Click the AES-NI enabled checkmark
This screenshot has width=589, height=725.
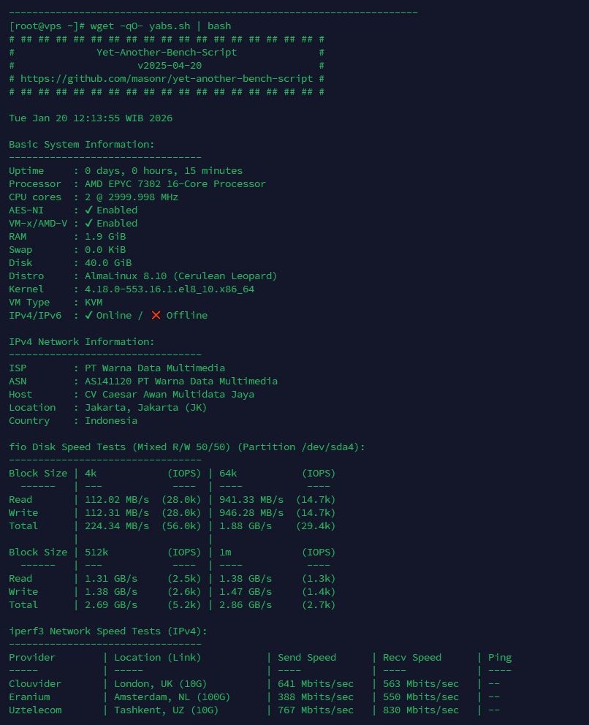(88, 210)
